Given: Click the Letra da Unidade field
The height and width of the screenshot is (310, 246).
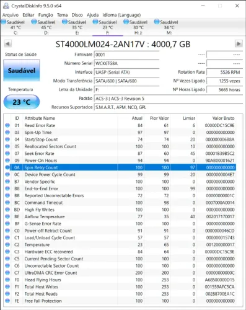Looking at the screenshot, I should pyautogui.click(x=126, y=90).
